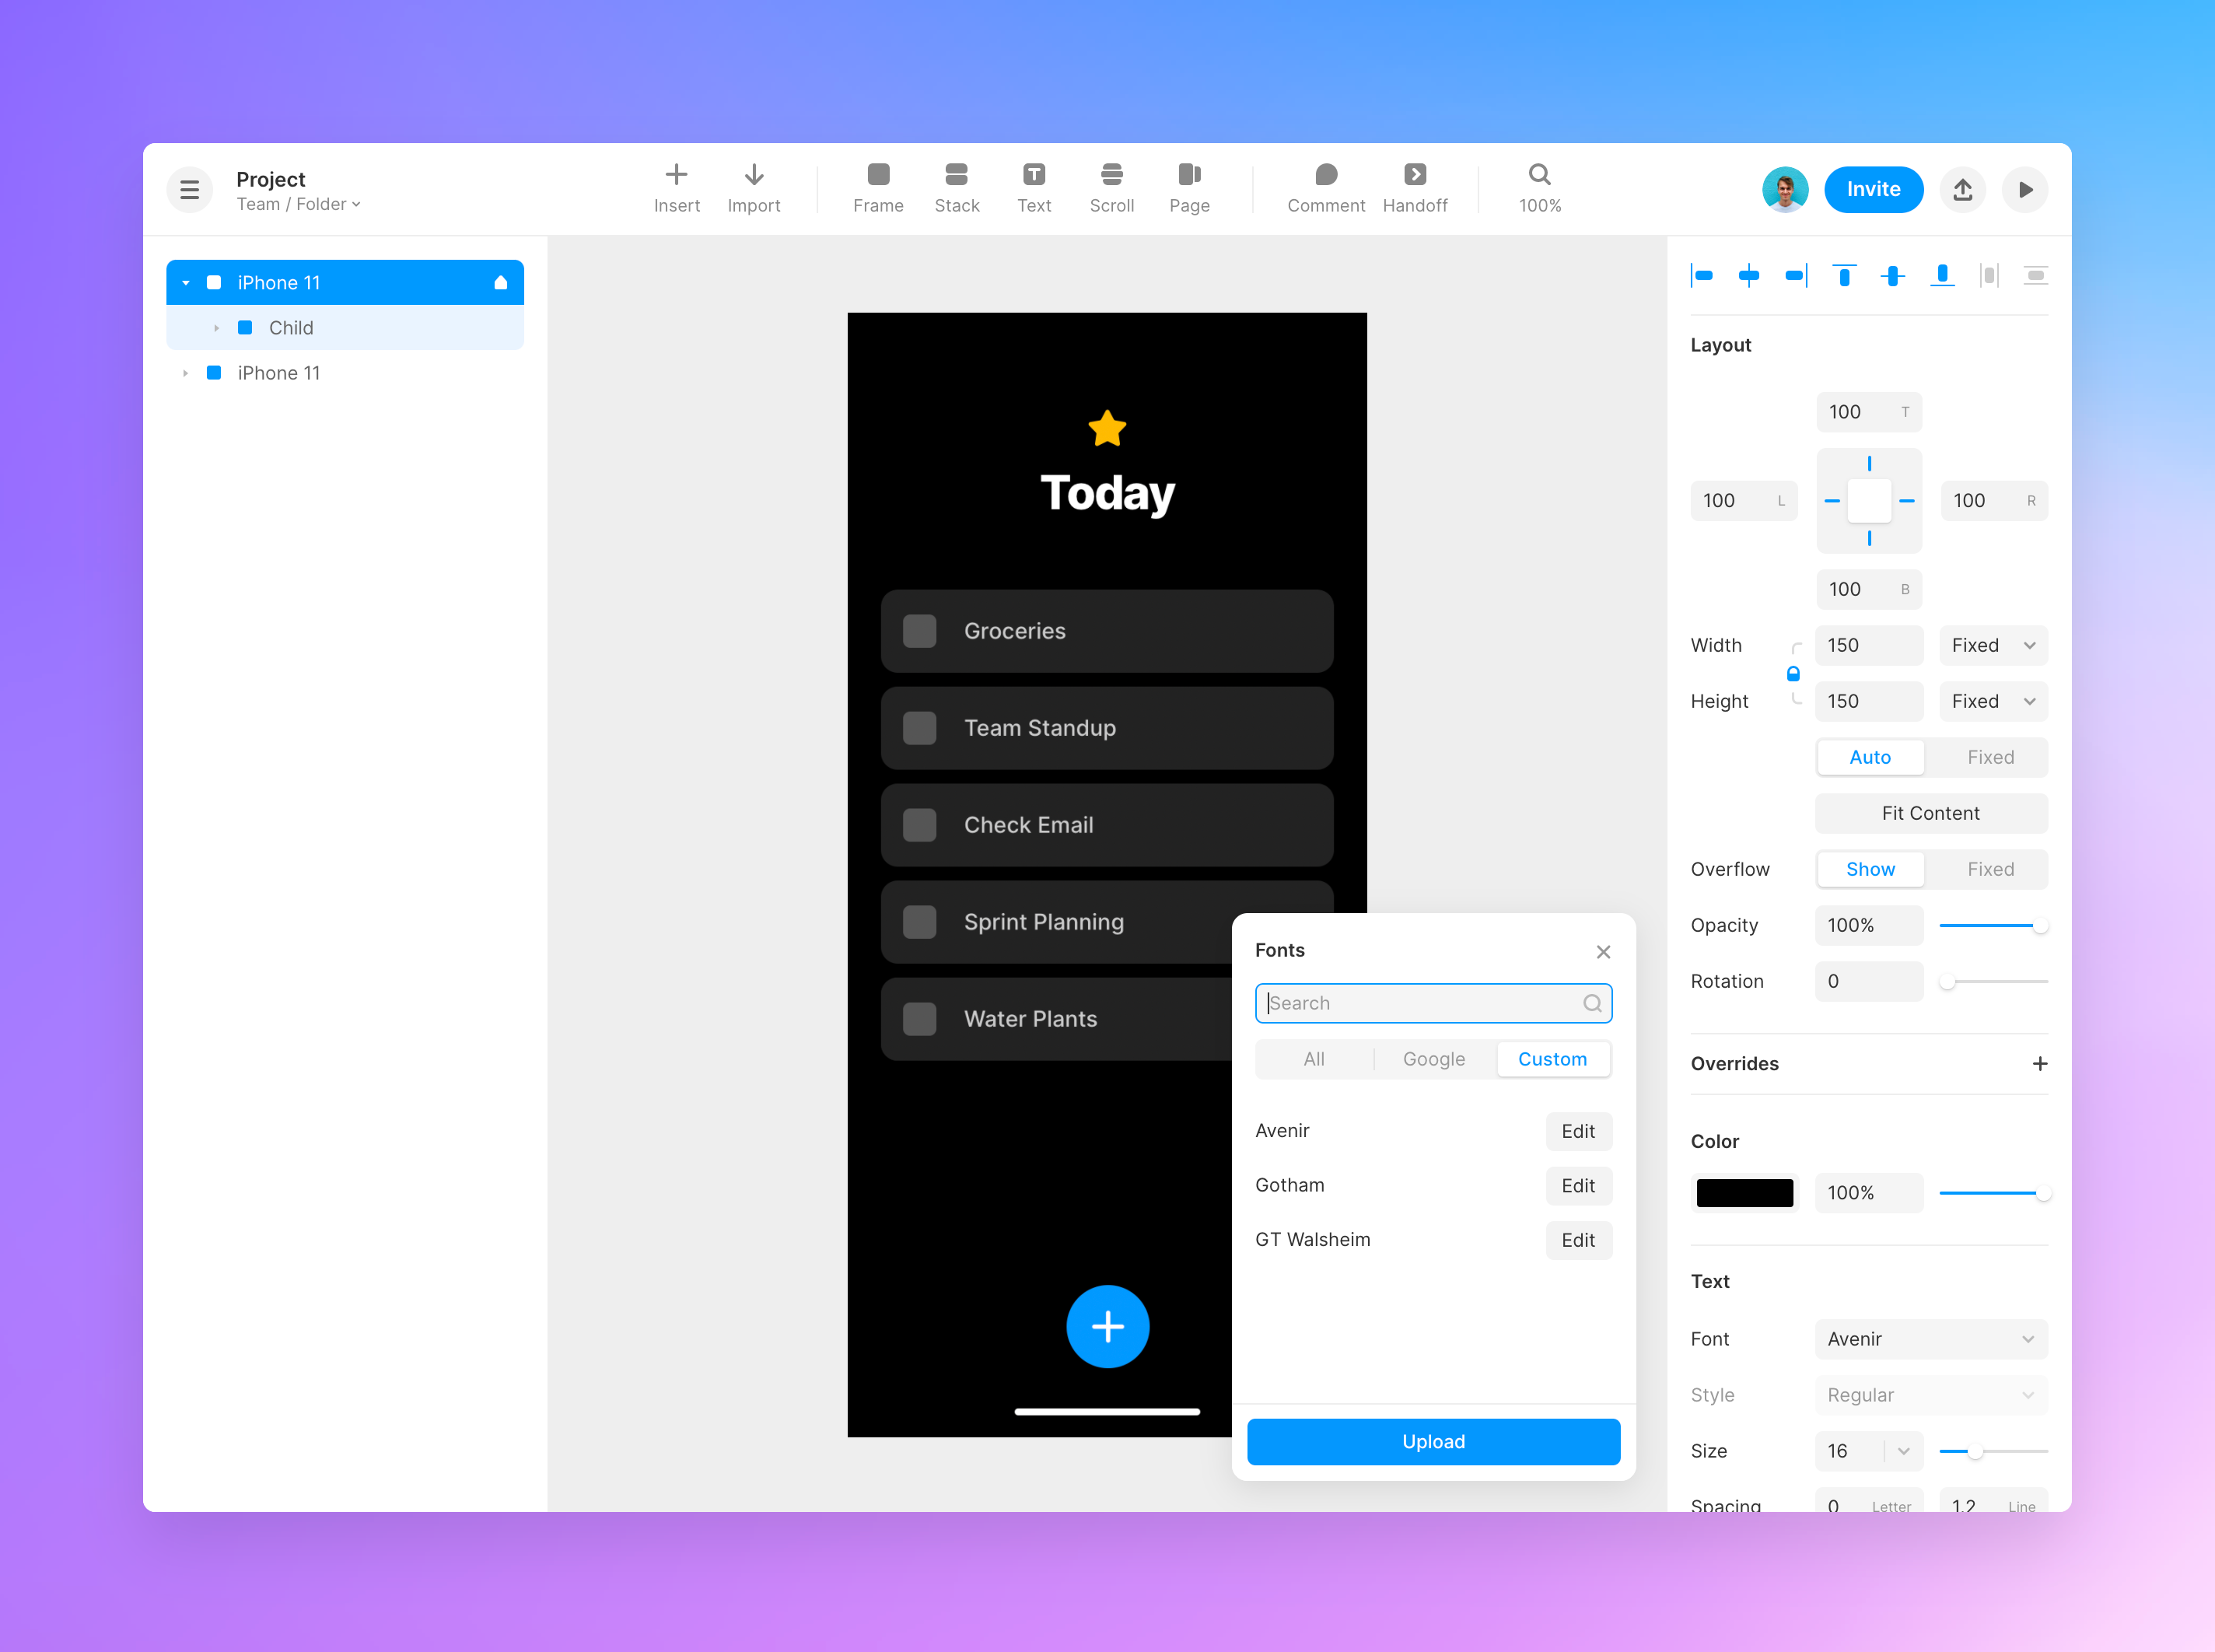Set Overflow to Show
This screenshot has height=1652, width=2215.
tap(1870, 870)
